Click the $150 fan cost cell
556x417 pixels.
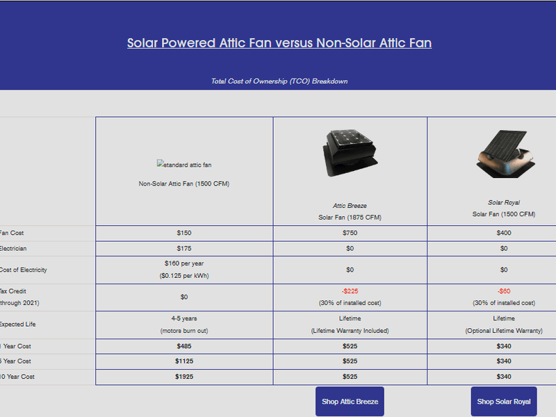[184, 233]
